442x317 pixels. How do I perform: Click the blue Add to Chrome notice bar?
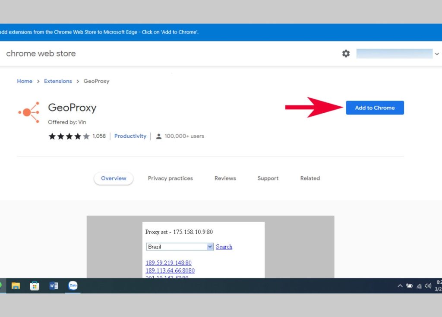point(221,32)
